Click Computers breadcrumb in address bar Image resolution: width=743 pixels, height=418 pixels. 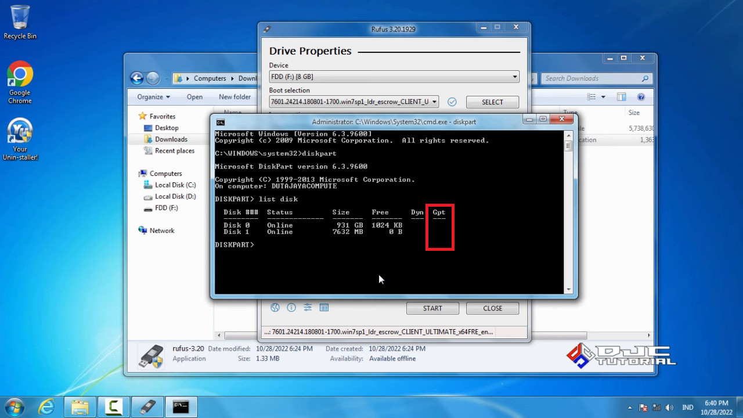(x=210, y=78)
